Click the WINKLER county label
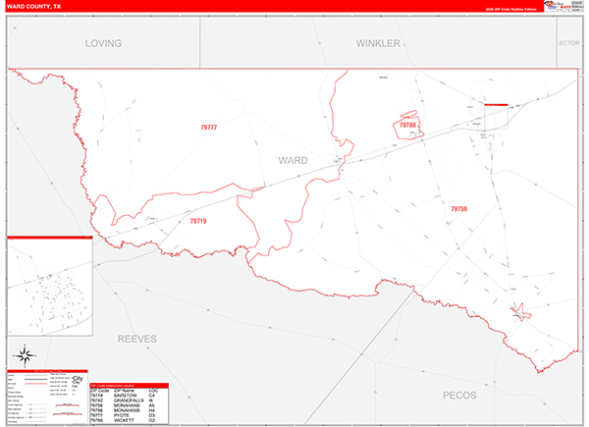This screenshot has height=427, width=589. pos(378,43)
